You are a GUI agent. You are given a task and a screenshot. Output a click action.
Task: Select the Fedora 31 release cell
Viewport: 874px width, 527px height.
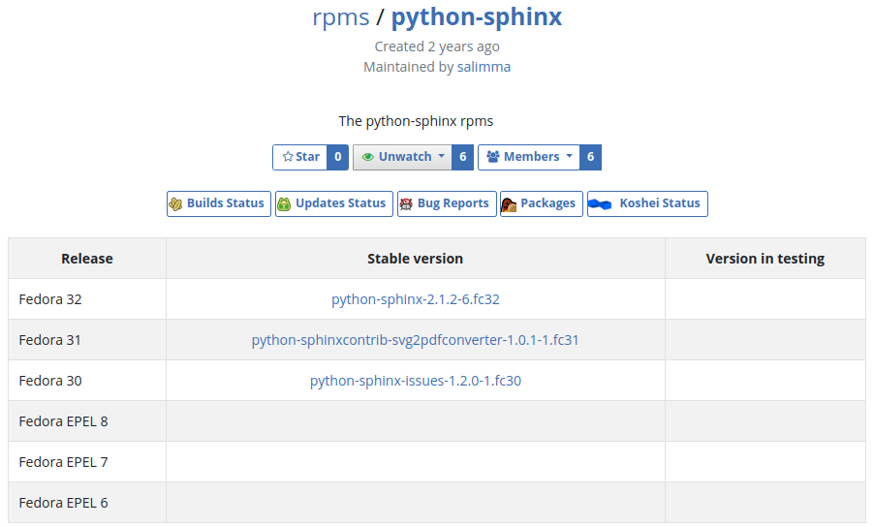(87, 340)
